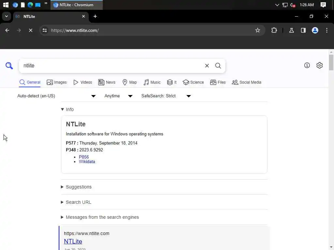This screenshot has width=334, height=250.
Task: Open the notification center icon
Action: (323, 5)
